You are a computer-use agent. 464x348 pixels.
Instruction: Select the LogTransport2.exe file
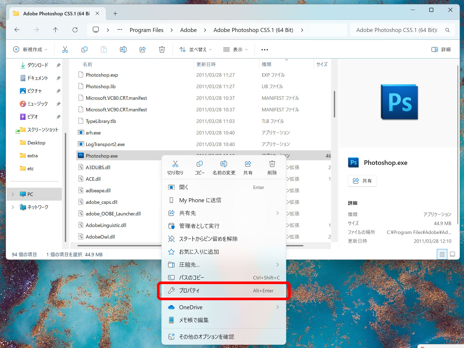[x=105, y=144]
